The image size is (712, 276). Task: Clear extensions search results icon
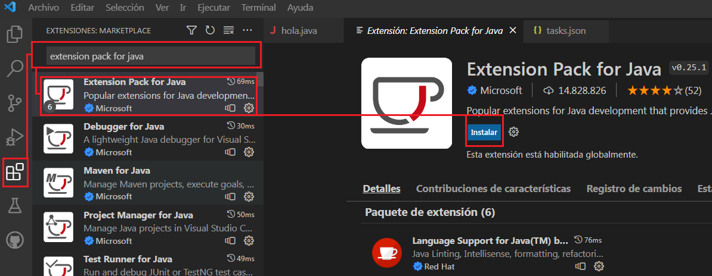228,30
